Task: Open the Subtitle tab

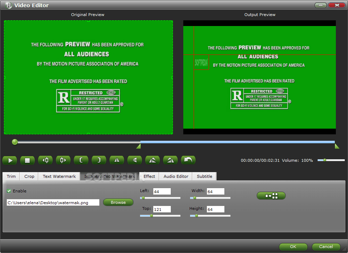Action: pos(204,176)
